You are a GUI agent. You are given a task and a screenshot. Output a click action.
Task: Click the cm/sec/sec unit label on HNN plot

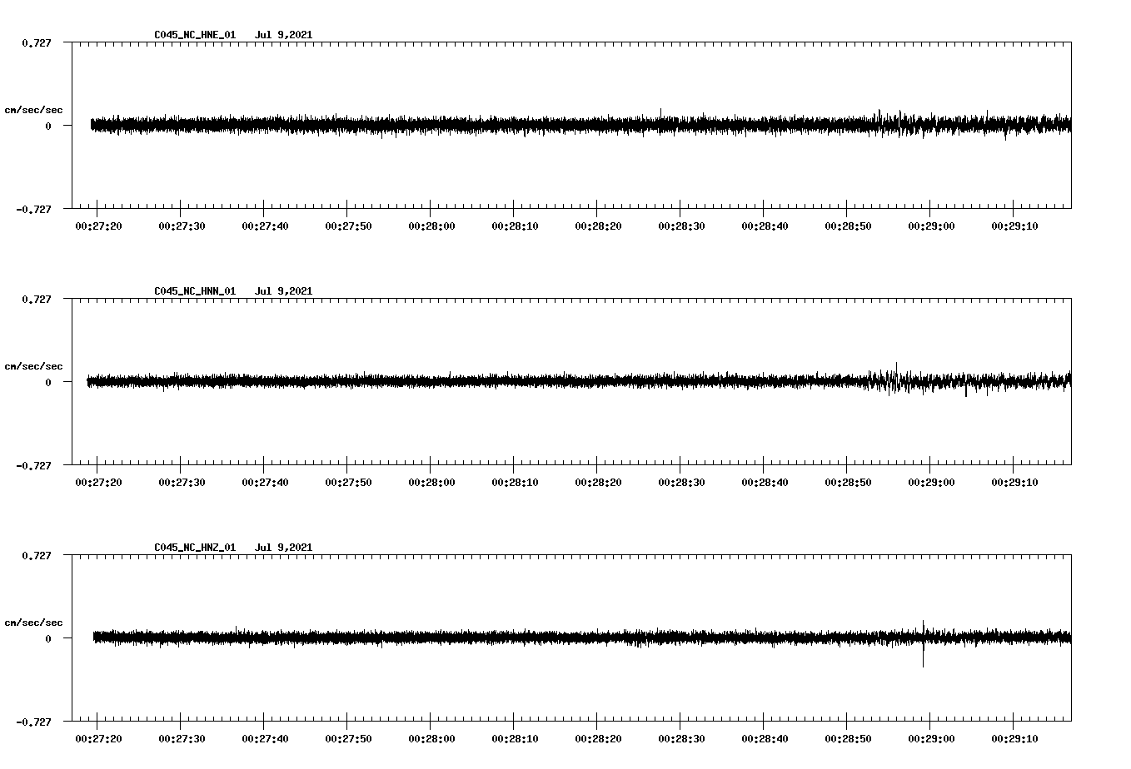tap(34, 366)
